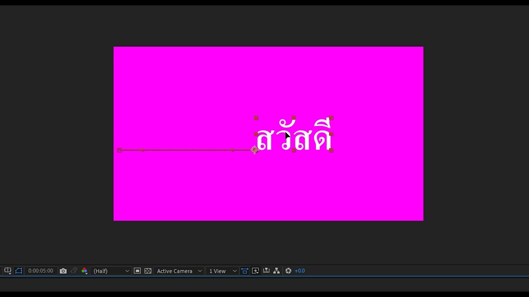Toggle transparency grid
This screenshot has height=297, width=529.
(148, 271)
